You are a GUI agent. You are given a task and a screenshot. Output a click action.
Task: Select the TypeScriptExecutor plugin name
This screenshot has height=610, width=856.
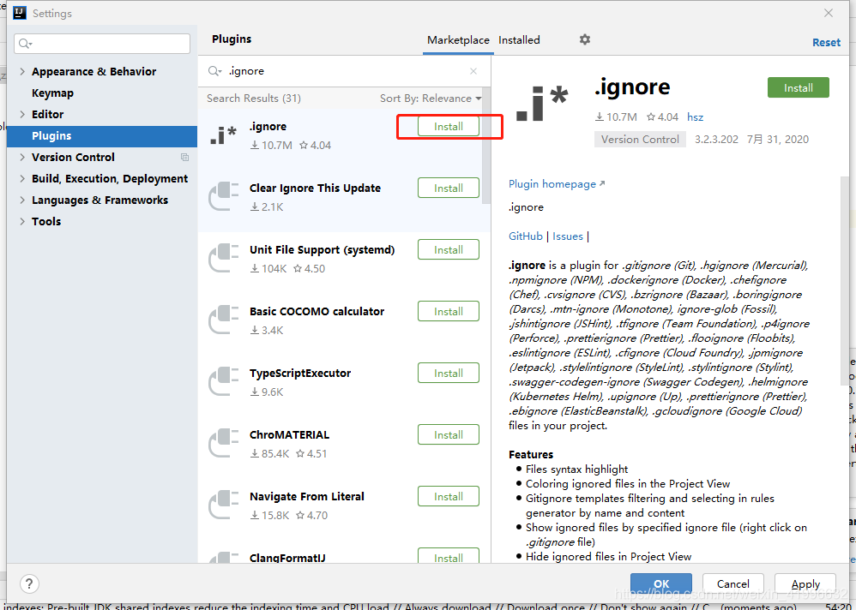300,374
